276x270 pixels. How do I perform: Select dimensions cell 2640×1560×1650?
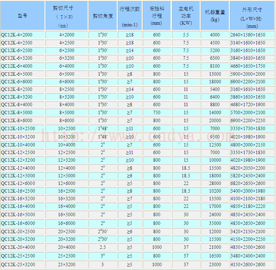pos(248,35)
